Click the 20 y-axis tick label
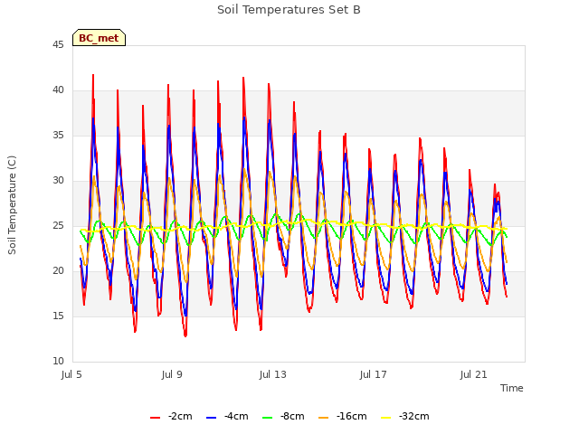Viewport: 579px width, 434px height. (58, 271)
